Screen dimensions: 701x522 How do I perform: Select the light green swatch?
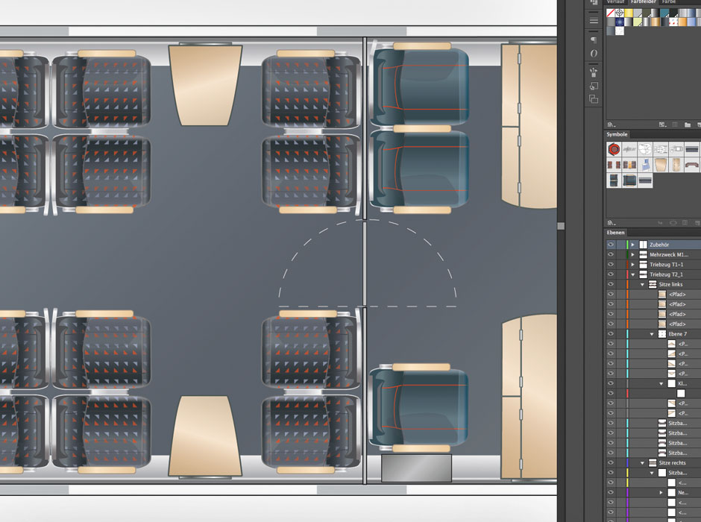638,22
